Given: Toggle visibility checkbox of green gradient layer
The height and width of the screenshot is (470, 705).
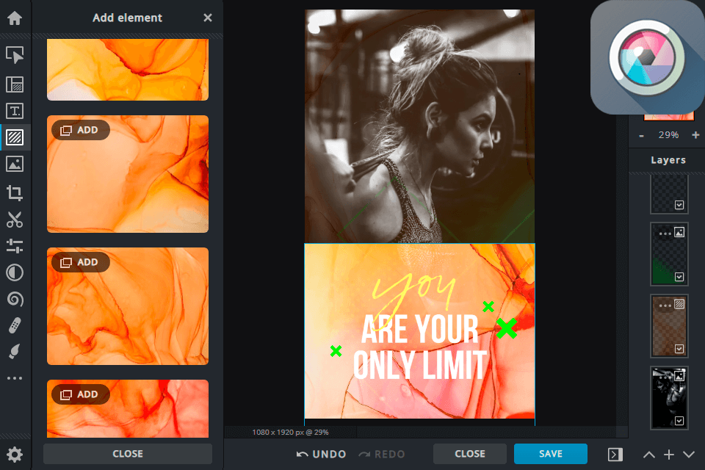Looking at the screenshot, I should [x=679, y=277].
